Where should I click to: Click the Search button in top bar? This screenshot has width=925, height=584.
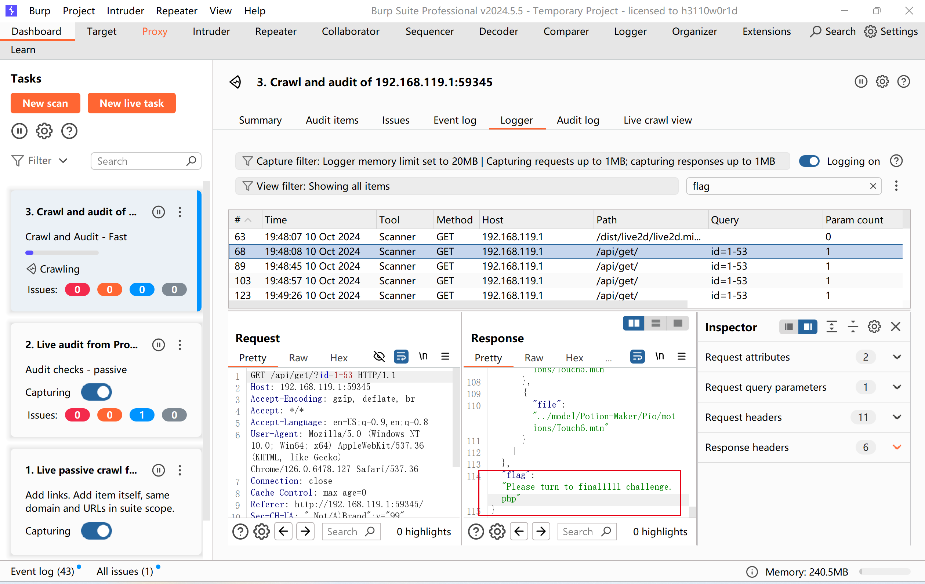[x=833, y=31]
